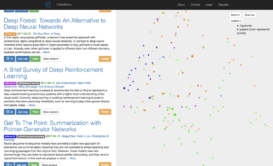Open the Deep Forest paper title

[55, 23]
